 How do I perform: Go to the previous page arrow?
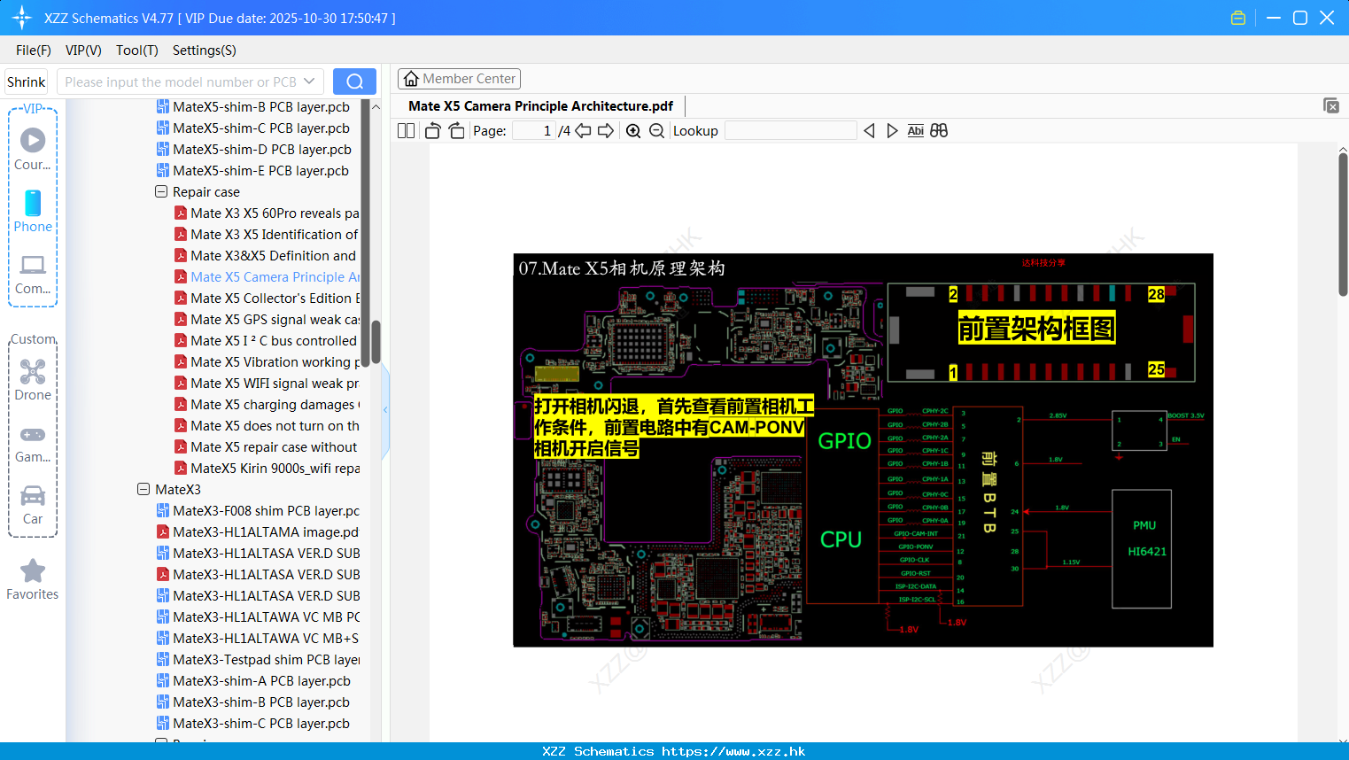583,131
